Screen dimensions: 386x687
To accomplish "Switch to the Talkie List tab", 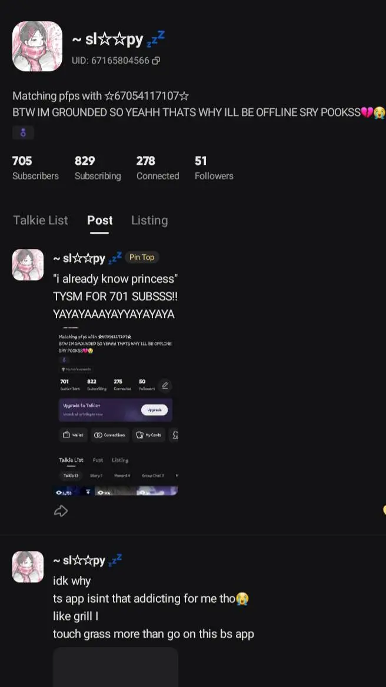I will click(41, 220).
